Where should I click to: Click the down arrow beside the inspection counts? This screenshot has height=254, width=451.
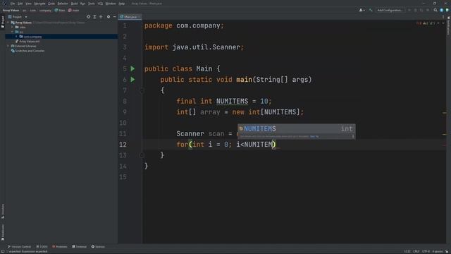443,23
